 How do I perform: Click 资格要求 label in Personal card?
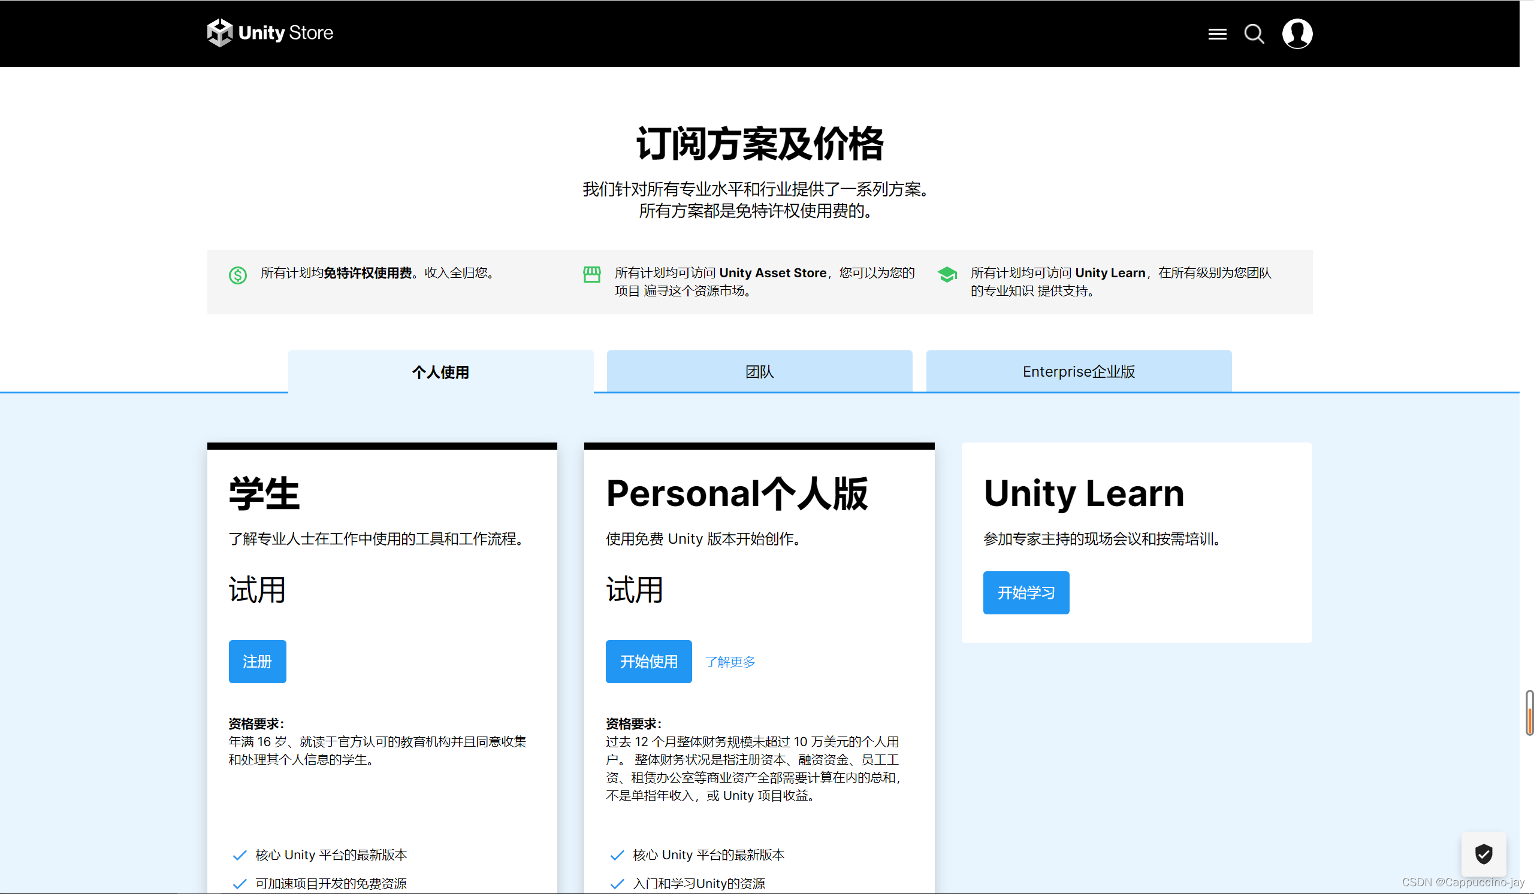[634, 724]
